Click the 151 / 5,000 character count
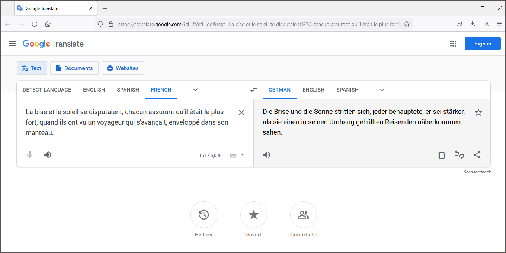This screenshot has height=253, width=506. [x=210, y=156]
